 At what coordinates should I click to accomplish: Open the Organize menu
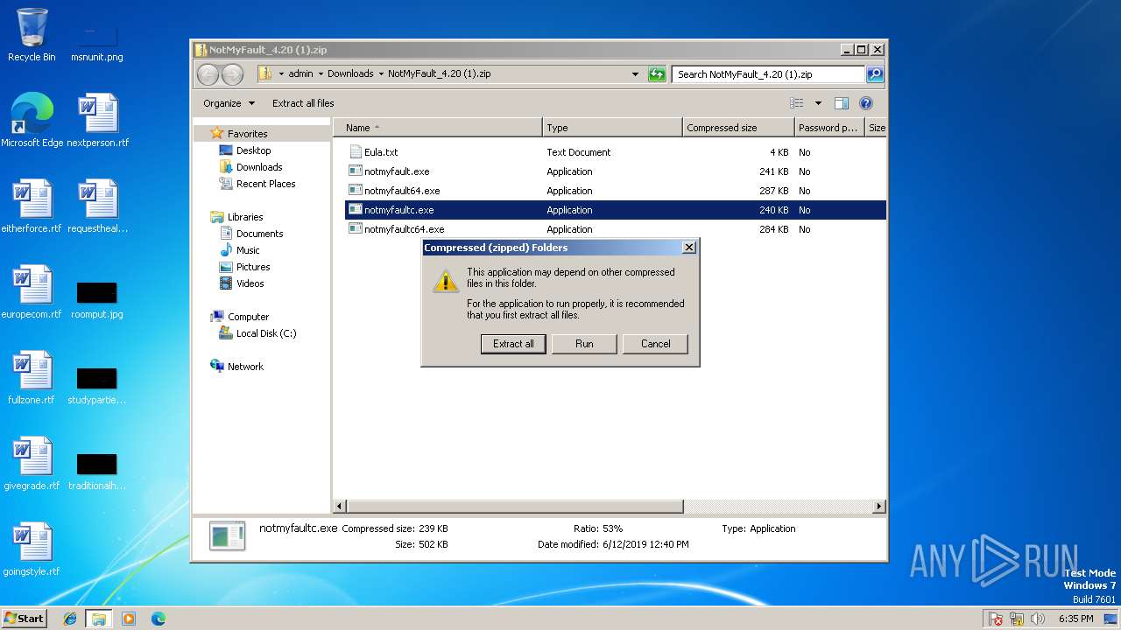[x=229, y=103]
